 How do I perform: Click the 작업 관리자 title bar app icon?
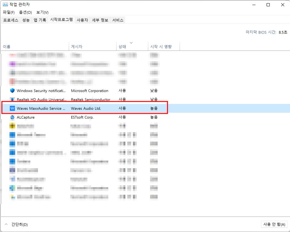5,4
